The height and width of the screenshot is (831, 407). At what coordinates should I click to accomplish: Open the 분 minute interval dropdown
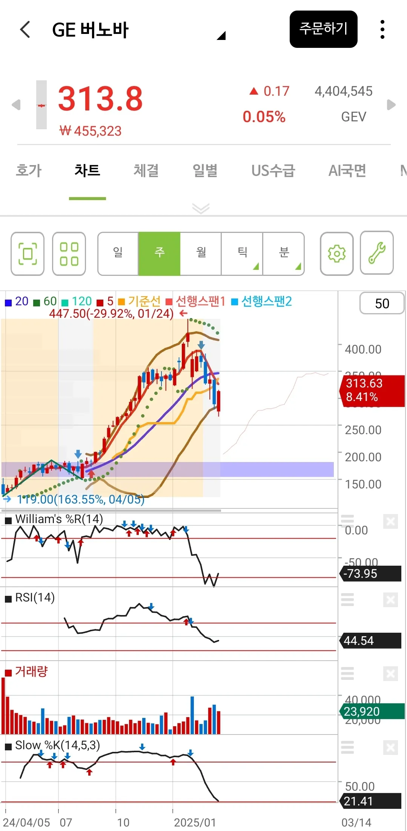[x=283, y=254]
